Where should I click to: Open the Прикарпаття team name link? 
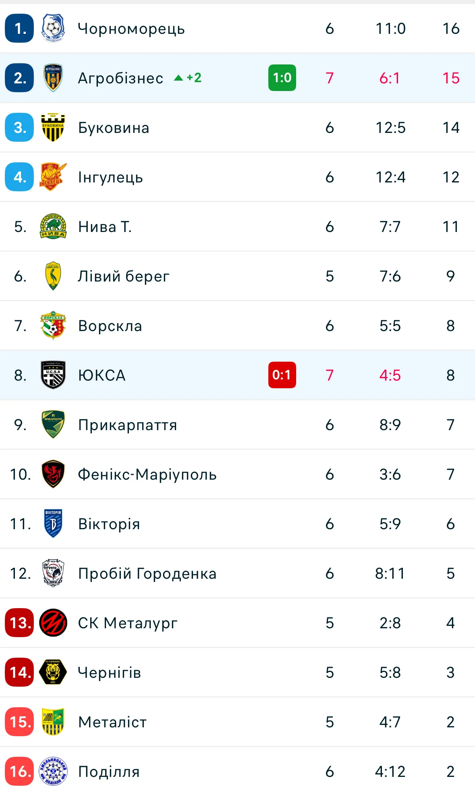point(127,425)
